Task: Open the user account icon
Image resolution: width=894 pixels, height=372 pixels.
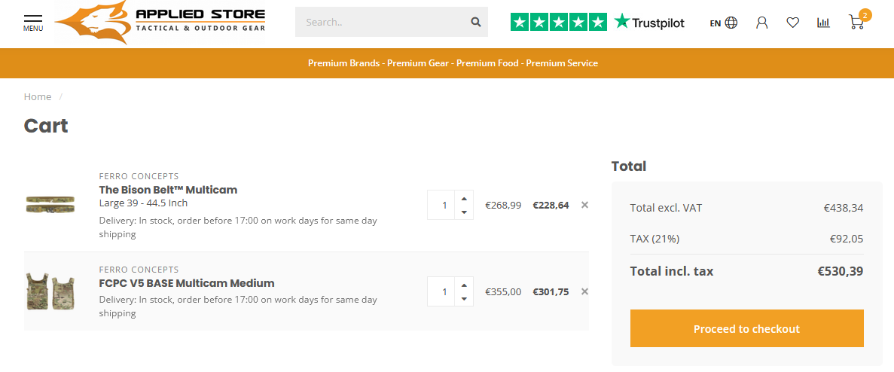Action: click(761, 23)
